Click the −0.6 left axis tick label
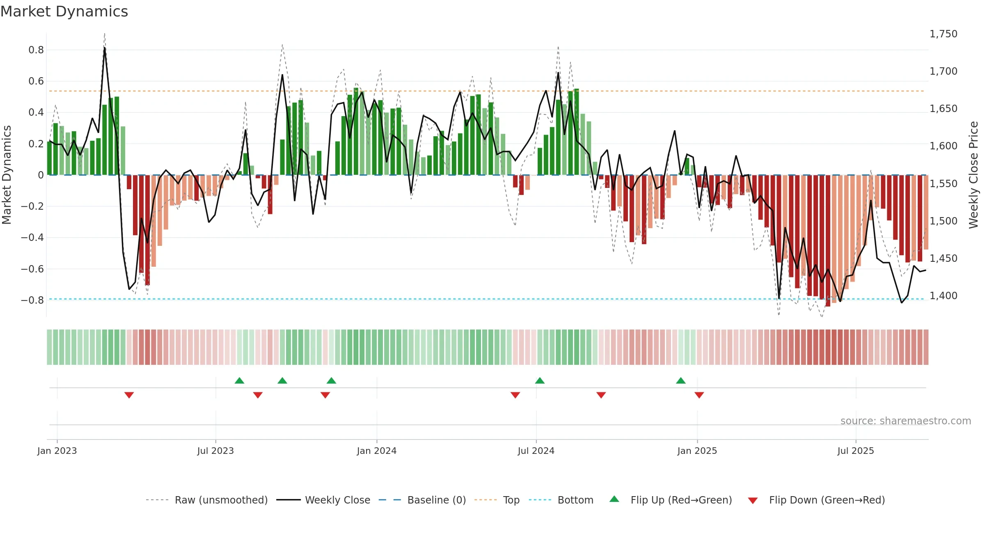The width and height of the screenshot is (985, 554). pos(32,269)
